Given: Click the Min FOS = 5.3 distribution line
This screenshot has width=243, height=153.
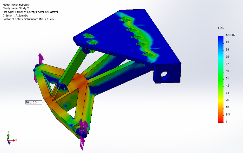Looking at the screenshot, I should [29, 19].
